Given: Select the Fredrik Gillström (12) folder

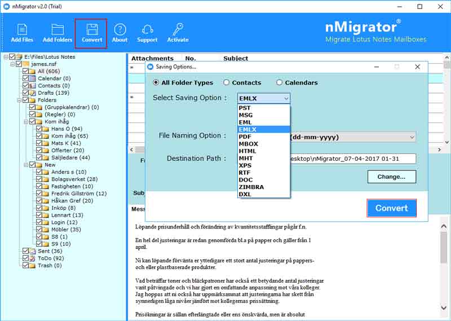Looking at the screenshot, I should point(79,194).
